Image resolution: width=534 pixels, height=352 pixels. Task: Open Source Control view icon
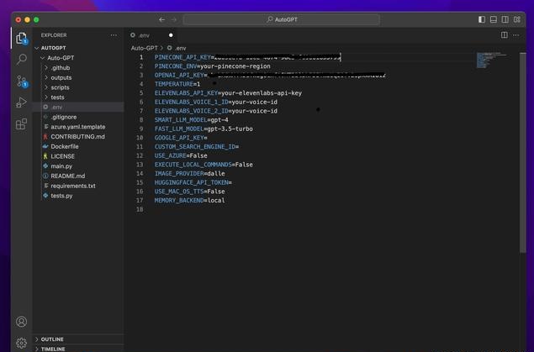click(x=22, y=81)
